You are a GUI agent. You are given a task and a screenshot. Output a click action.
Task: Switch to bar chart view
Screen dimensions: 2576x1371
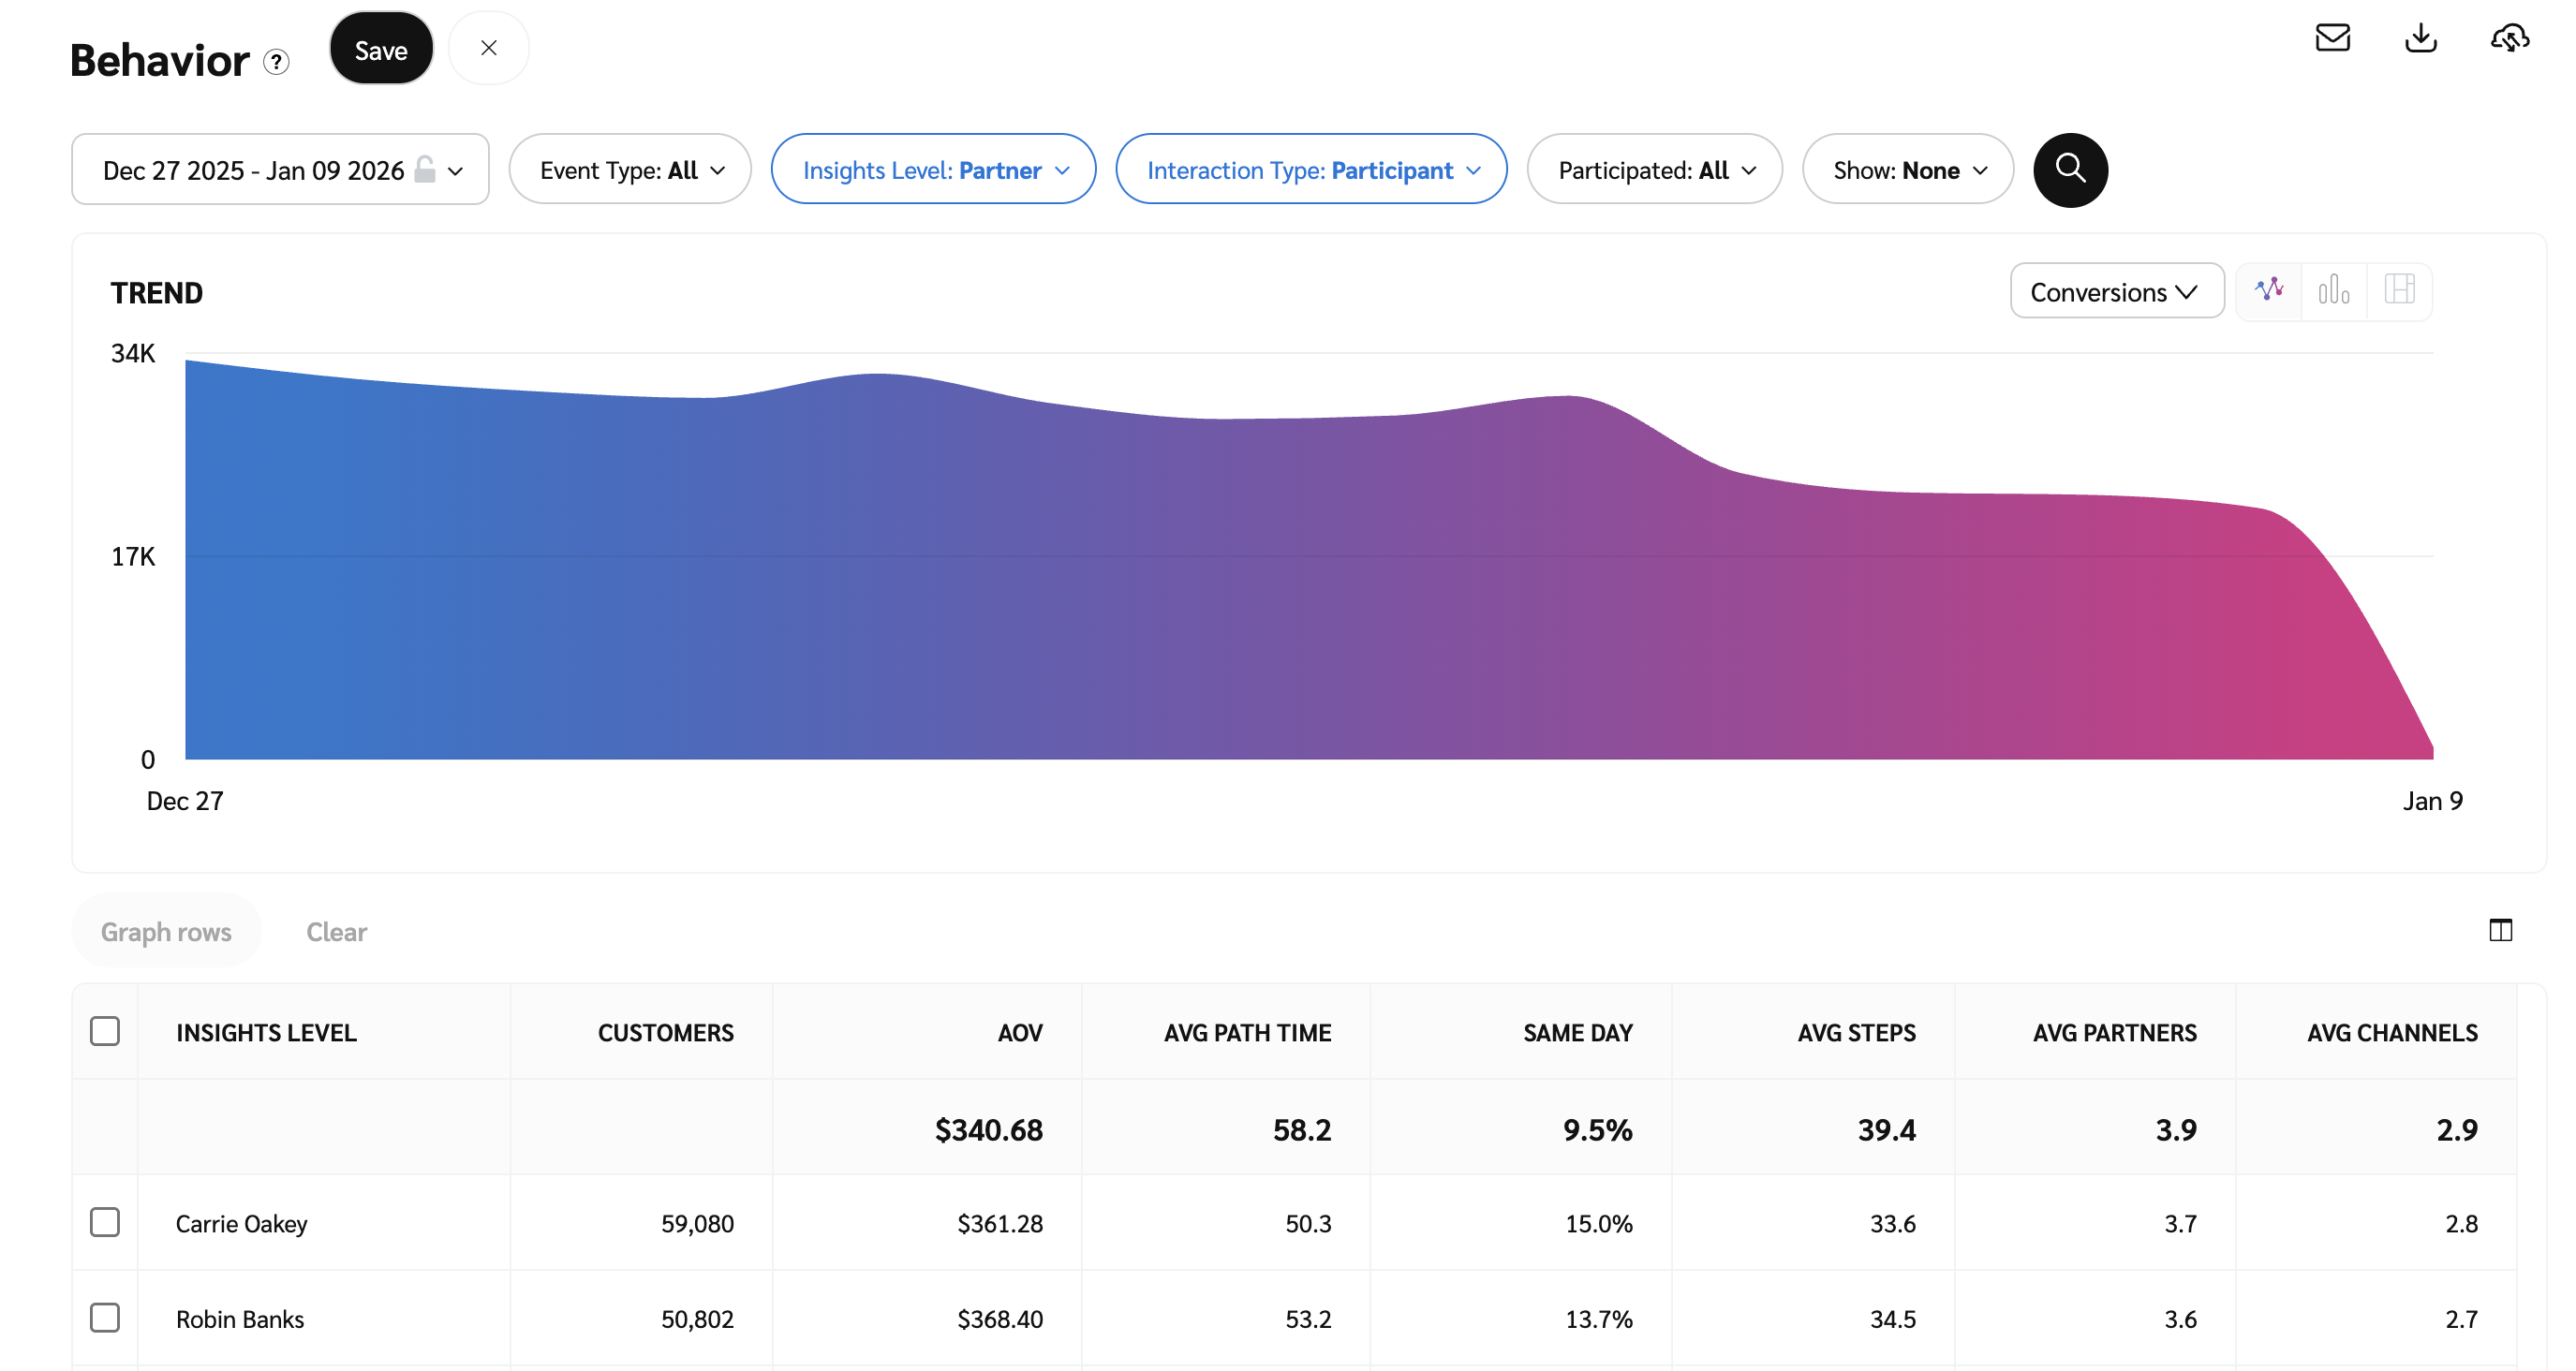2334,291
